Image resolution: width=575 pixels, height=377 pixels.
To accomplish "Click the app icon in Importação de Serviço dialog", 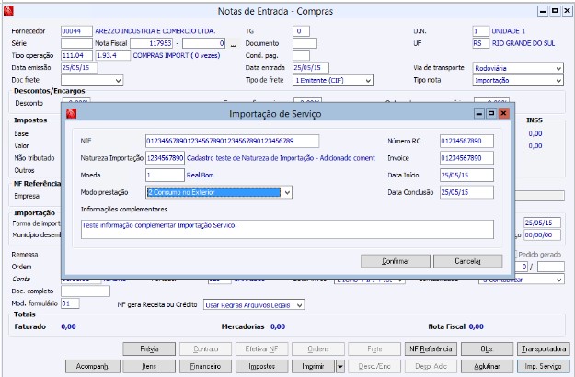I will [72, 114].
